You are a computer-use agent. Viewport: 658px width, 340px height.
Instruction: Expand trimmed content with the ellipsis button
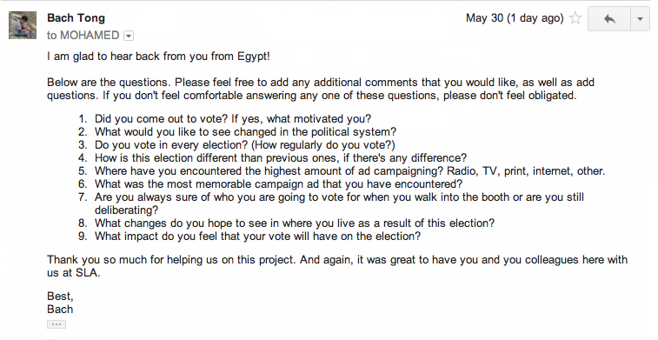coord(56,324)
